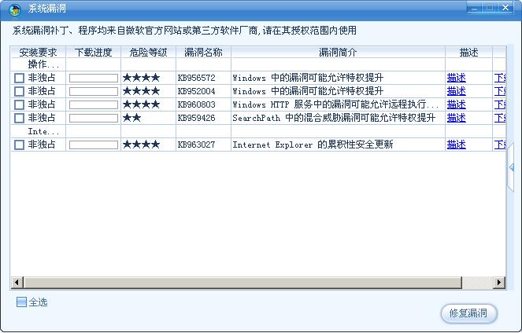Viewport: 522px width, 333px height.
Task: Sort by the 危险等级 column header
Action: click(x=149, y=52)
